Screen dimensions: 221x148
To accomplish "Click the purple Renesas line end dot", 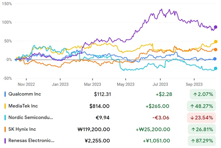I will pos(216,27).
